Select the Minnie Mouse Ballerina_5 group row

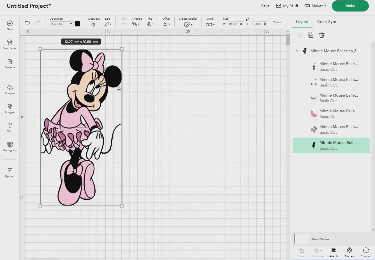(x=331, y=51)
